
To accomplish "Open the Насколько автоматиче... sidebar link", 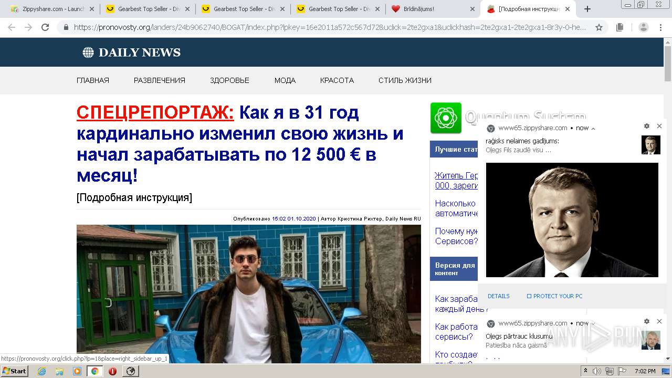I will pyautogui.click(x=456, y=208).
